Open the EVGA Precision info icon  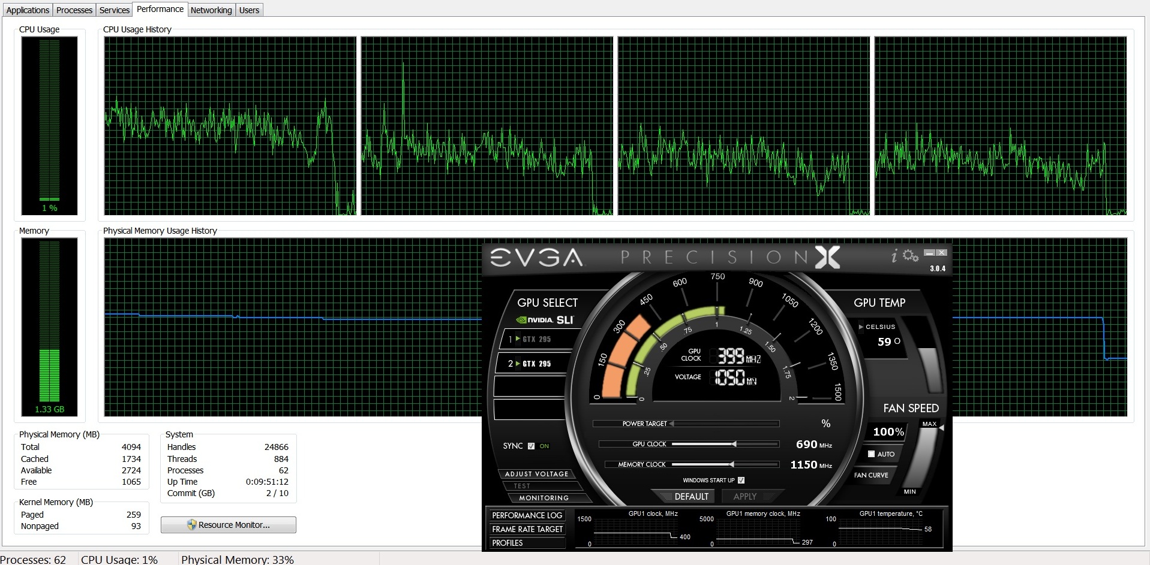894,256
